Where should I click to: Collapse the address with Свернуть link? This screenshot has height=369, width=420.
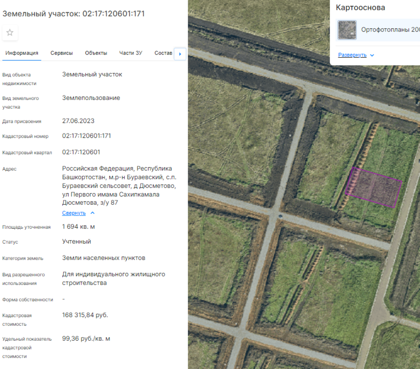[x=74, y=213]
